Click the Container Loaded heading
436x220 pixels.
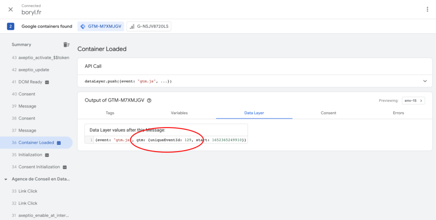[102, 49]
